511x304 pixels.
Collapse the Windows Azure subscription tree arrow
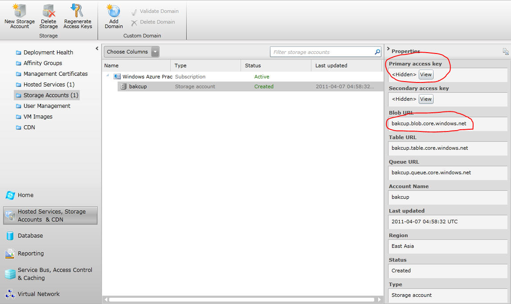(x=107, y=76)
